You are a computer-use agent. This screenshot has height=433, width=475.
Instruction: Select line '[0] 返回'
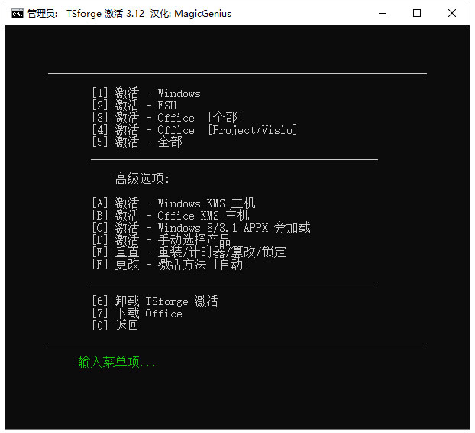click(115, 326)
